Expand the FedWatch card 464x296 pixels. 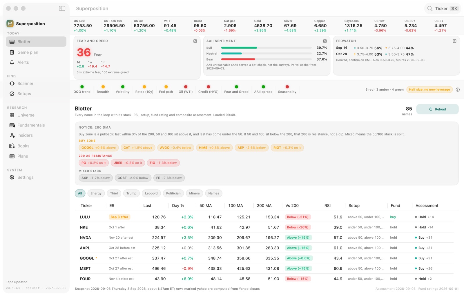click(x=454, y=41)
